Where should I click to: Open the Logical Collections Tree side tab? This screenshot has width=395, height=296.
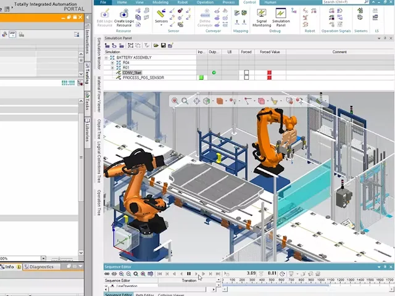[99, 162]
